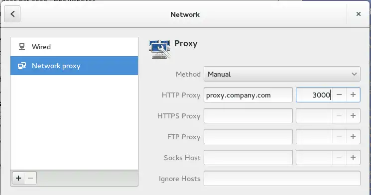The image size is (371, 195).
Task: Add a new connection with plus button
Action: click(18, 178)
